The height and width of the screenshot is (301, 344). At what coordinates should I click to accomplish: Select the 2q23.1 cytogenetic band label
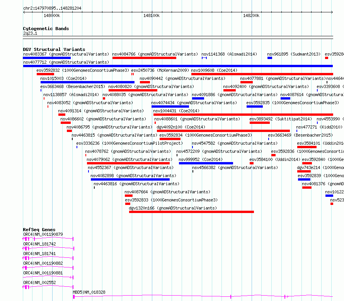pyautogui.click(x=30, y=33)
